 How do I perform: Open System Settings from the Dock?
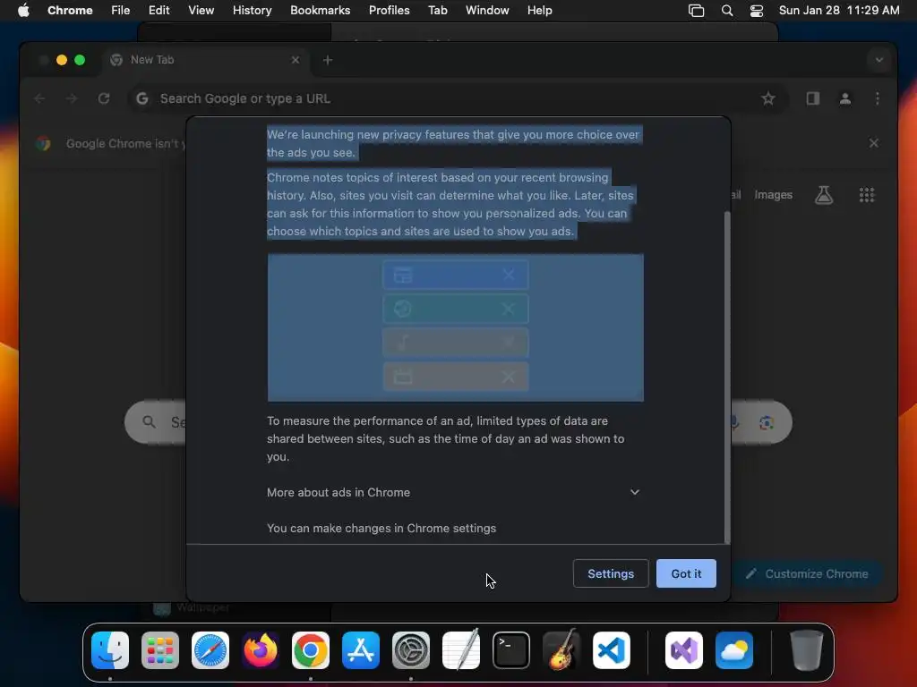coord(410,650)
